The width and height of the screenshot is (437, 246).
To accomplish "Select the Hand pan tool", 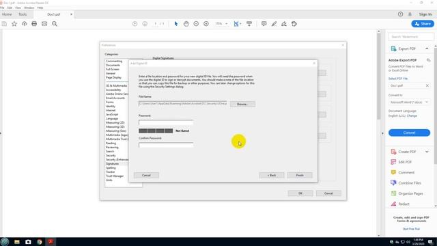I will pyautogui.click(x=186, y=24).
